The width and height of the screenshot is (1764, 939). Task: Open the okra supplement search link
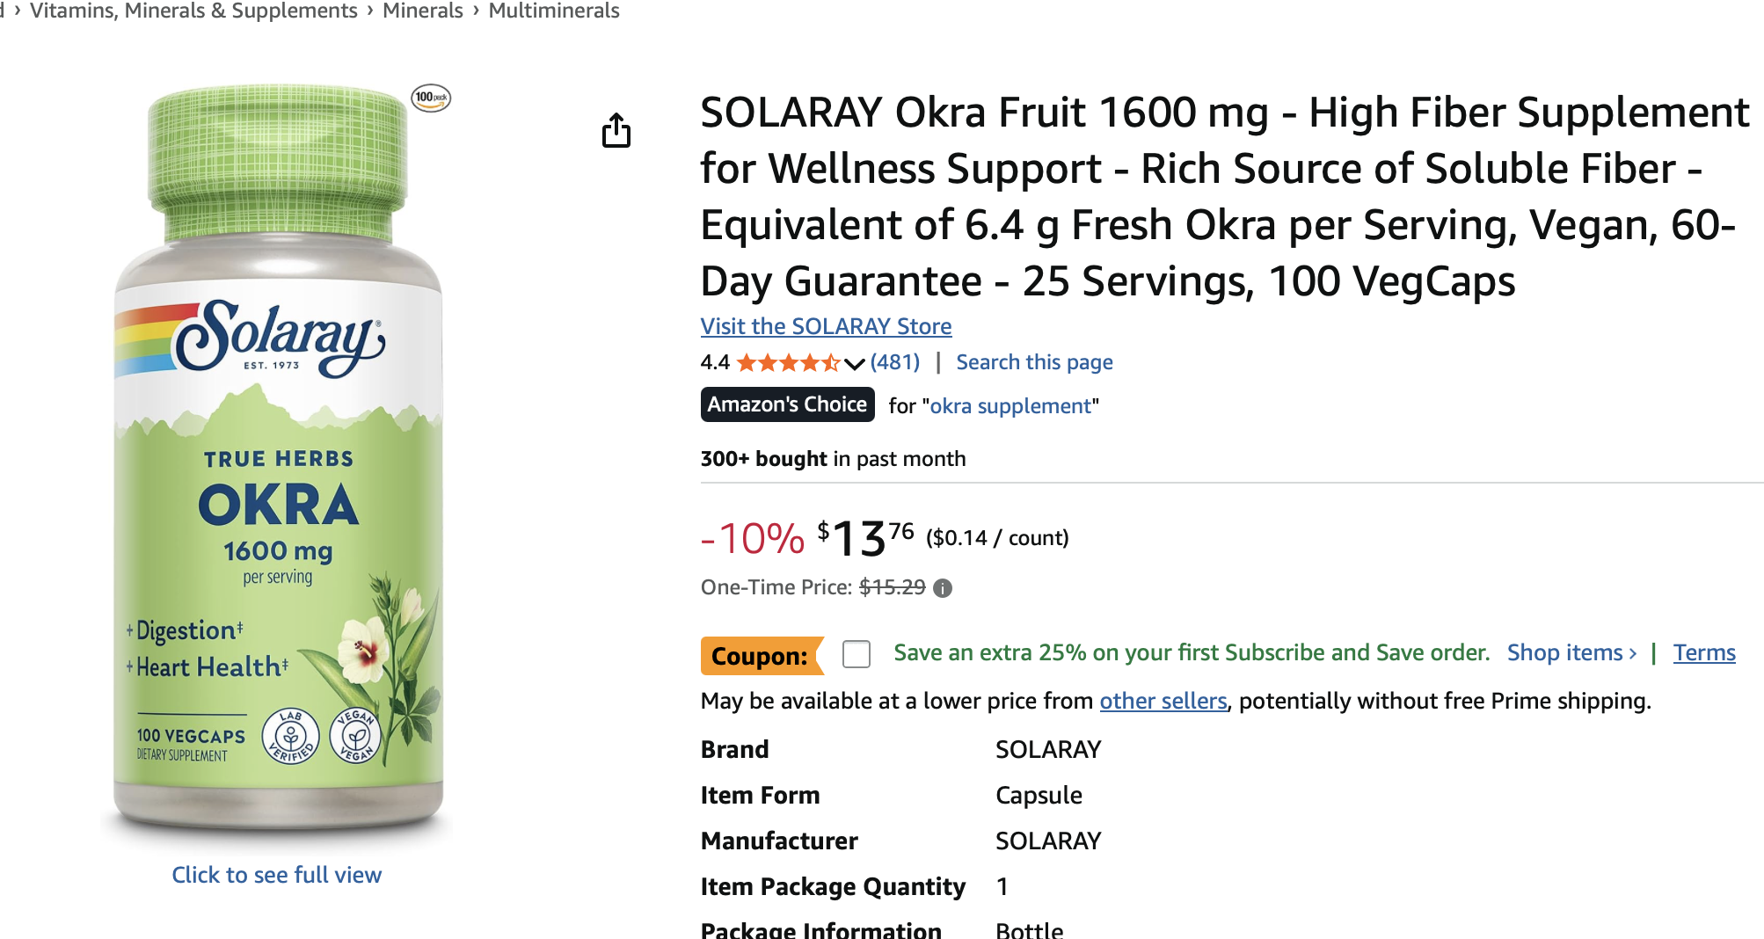(1011, 405)
